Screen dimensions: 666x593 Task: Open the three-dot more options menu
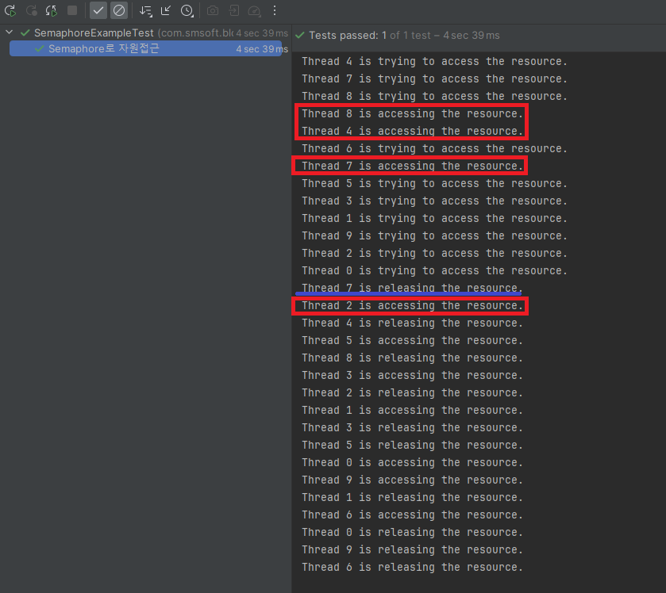tap(275, 10)
